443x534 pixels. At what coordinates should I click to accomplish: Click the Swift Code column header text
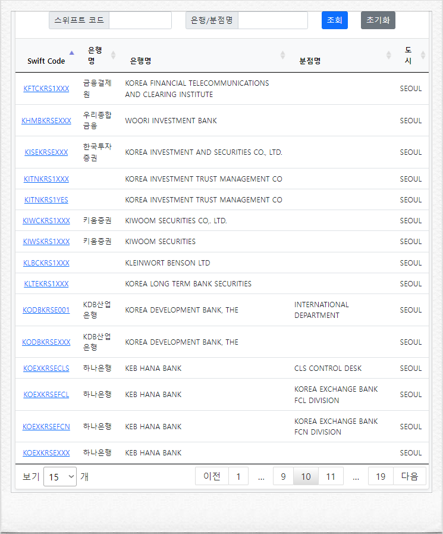click(x=46, y=61)
